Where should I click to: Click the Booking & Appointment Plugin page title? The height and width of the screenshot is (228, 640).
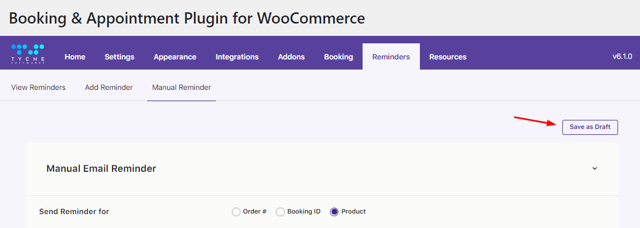tap(187, 18)
